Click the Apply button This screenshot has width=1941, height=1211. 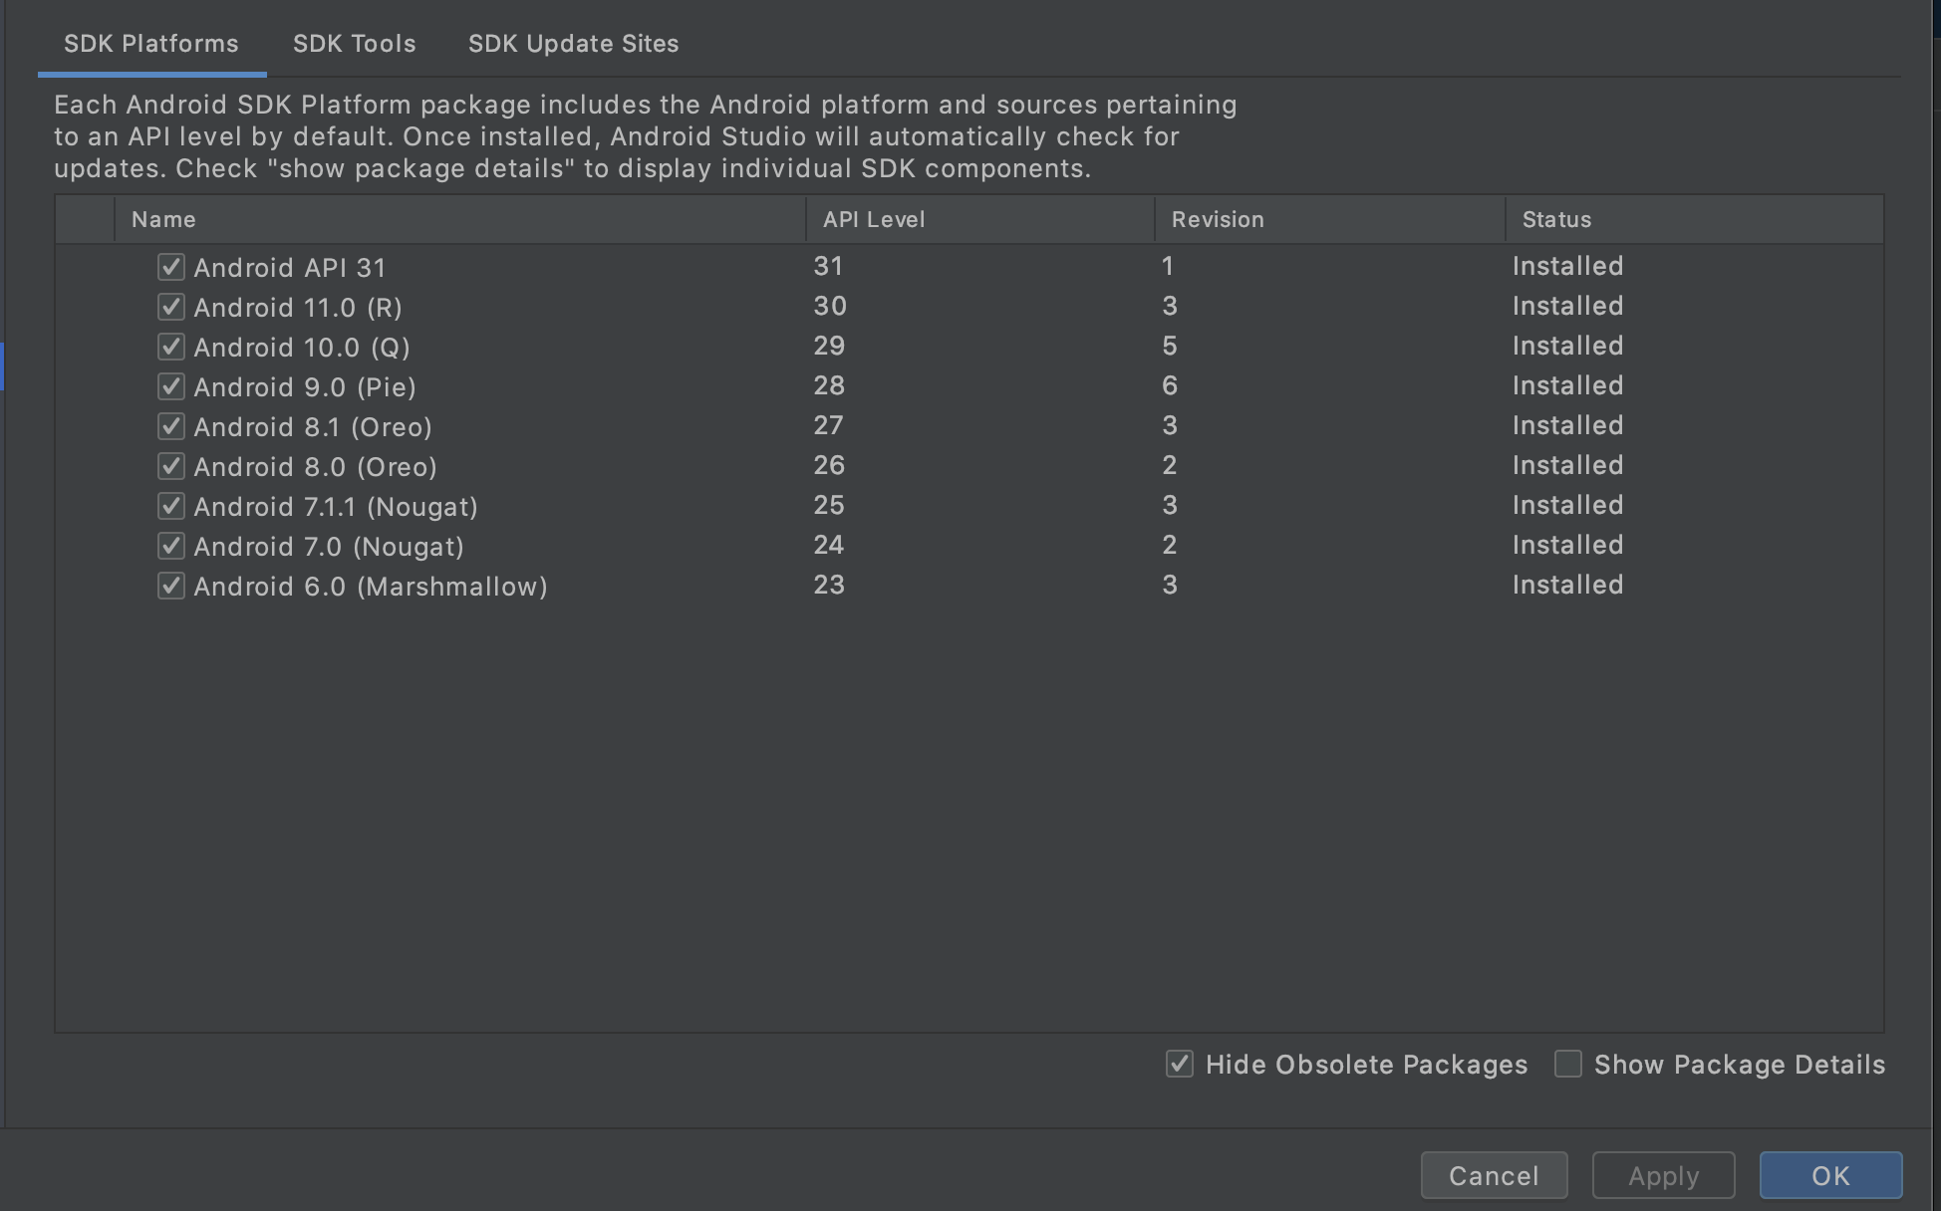pos(1663,1176)
